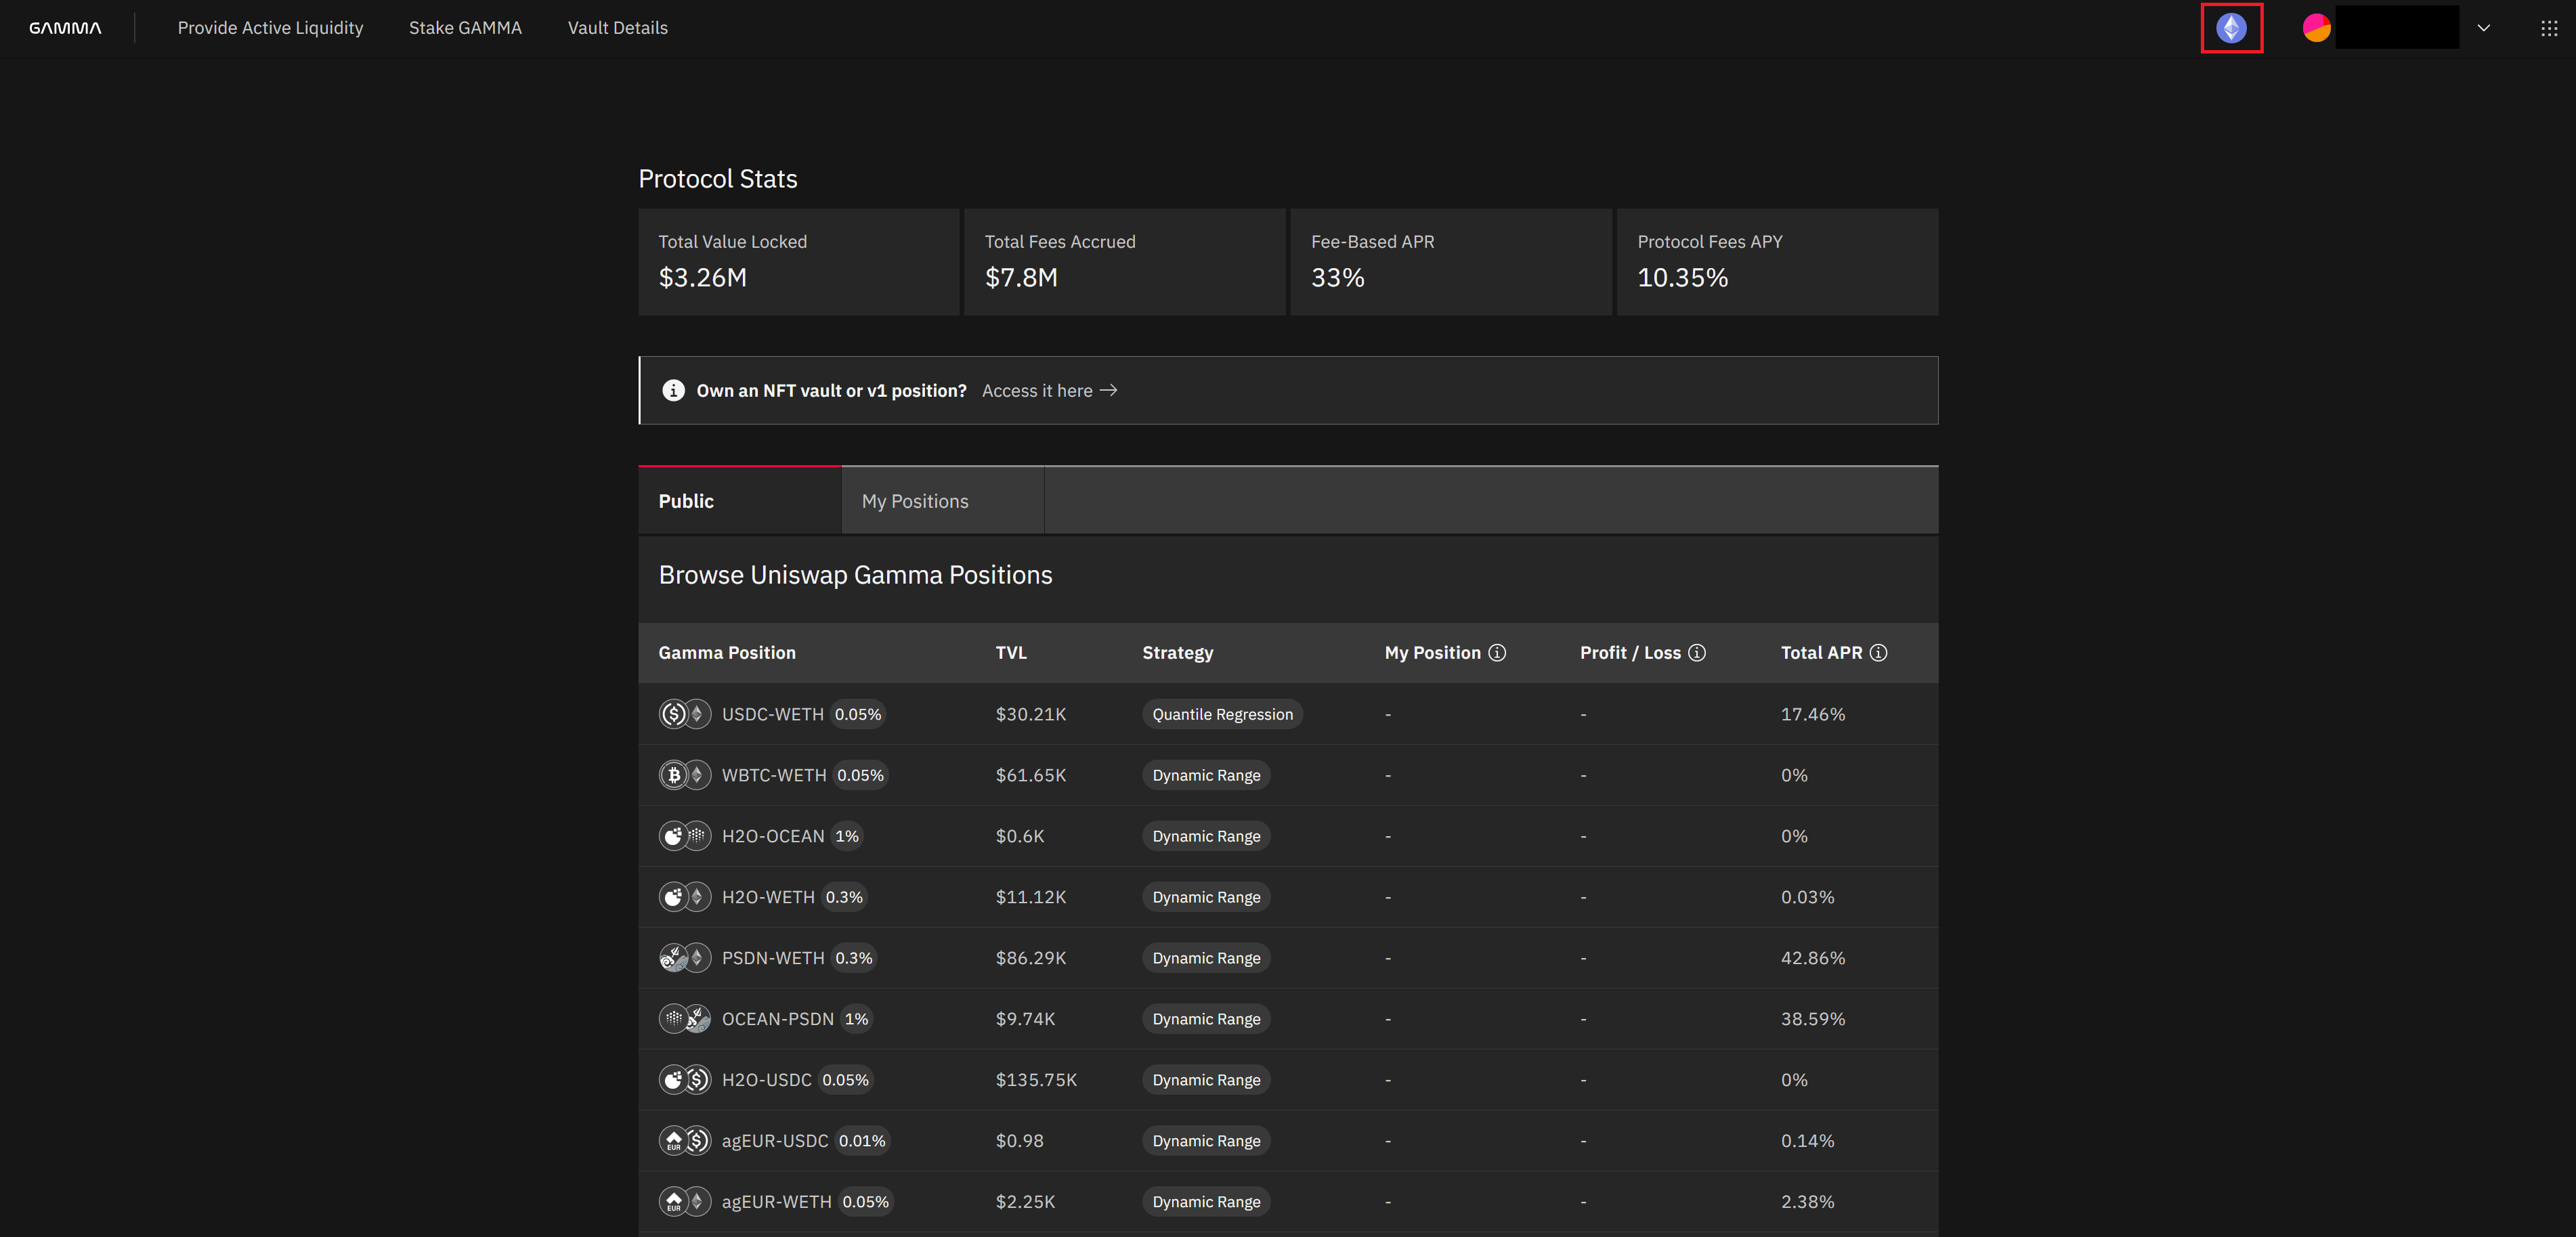Click the 2.38% Total APR value
2576x1237 pixels.
1807,1202
